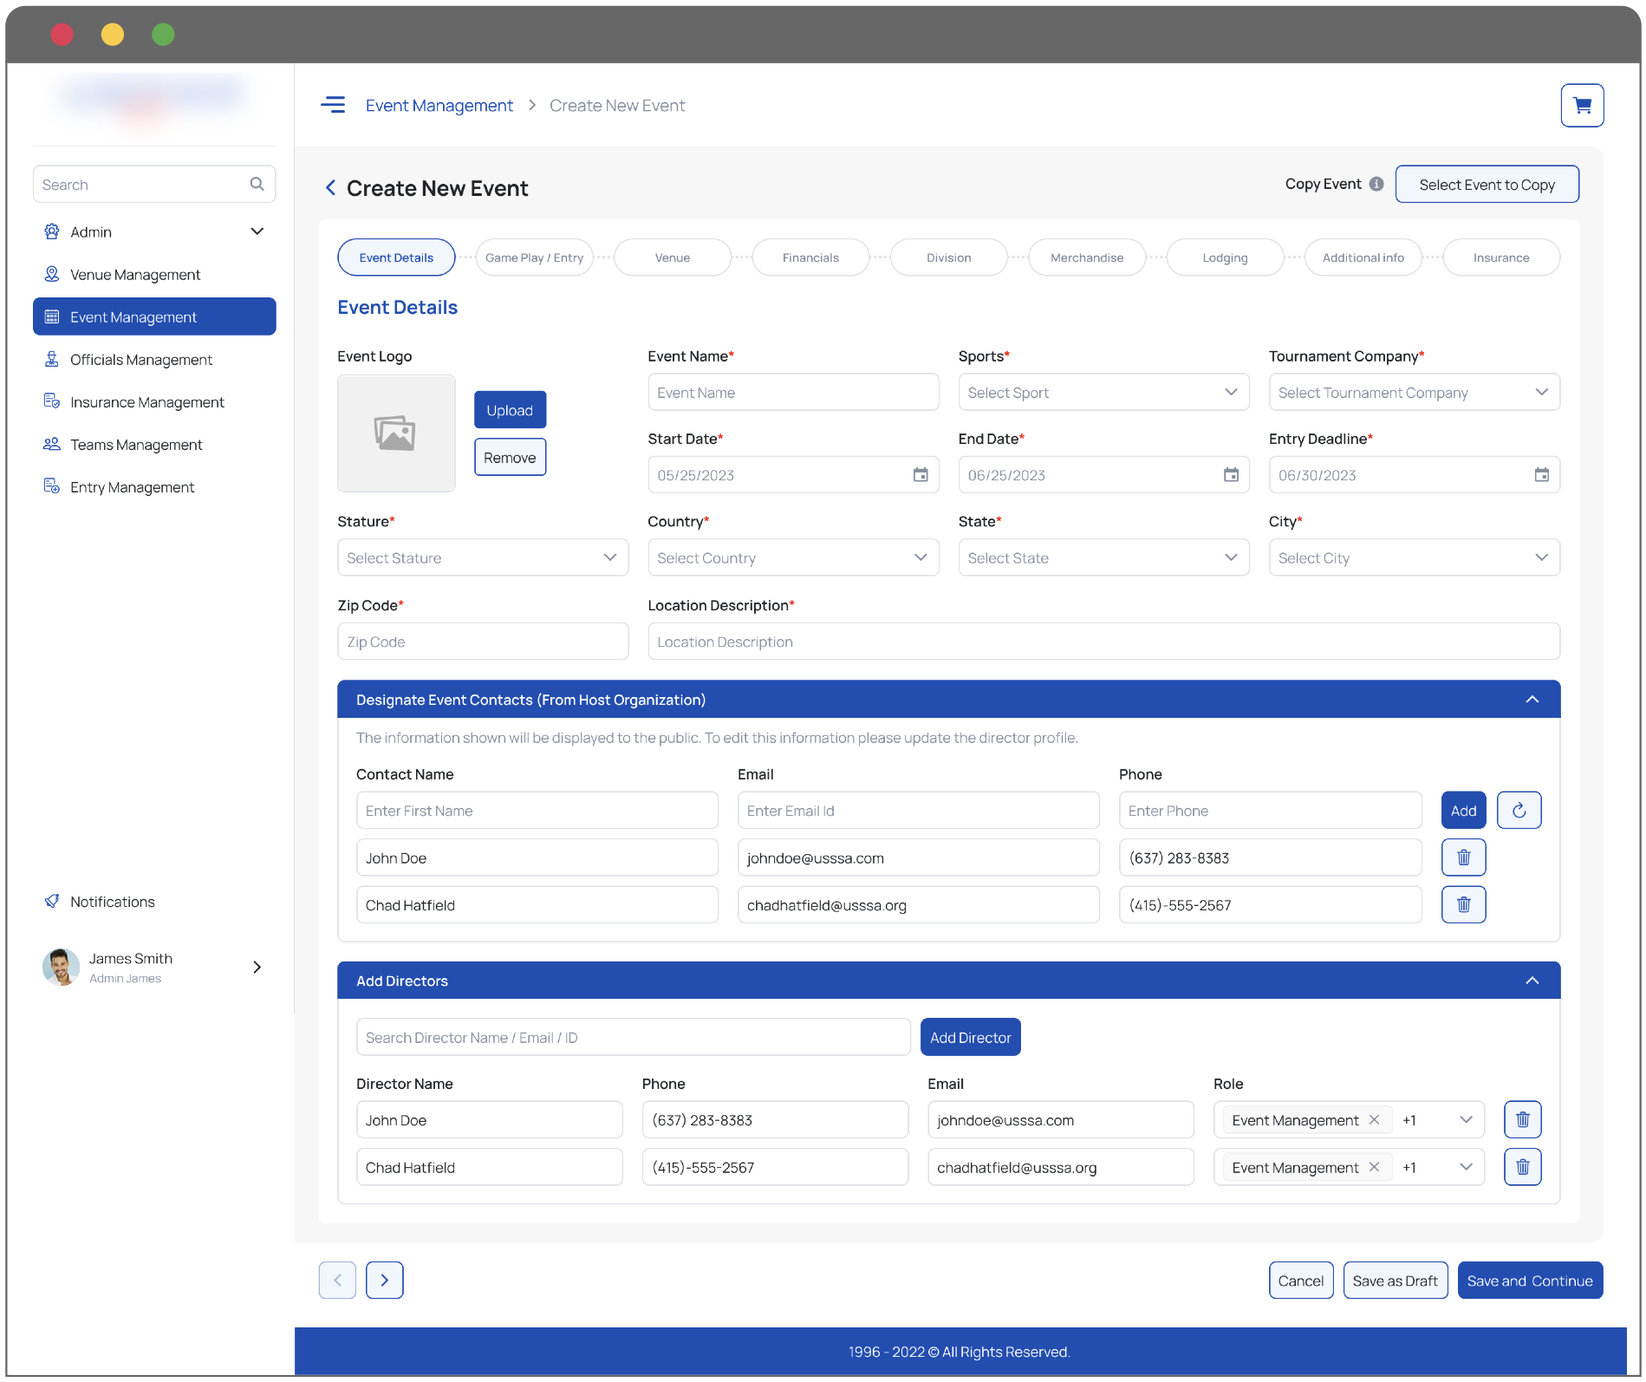This screenshot has width=1646, height=1382.
Task: Click the previous page arrow button
Action: tap(337, 1280)
